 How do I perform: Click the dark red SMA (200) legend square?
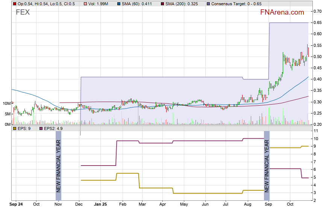[x=162, y=3]
